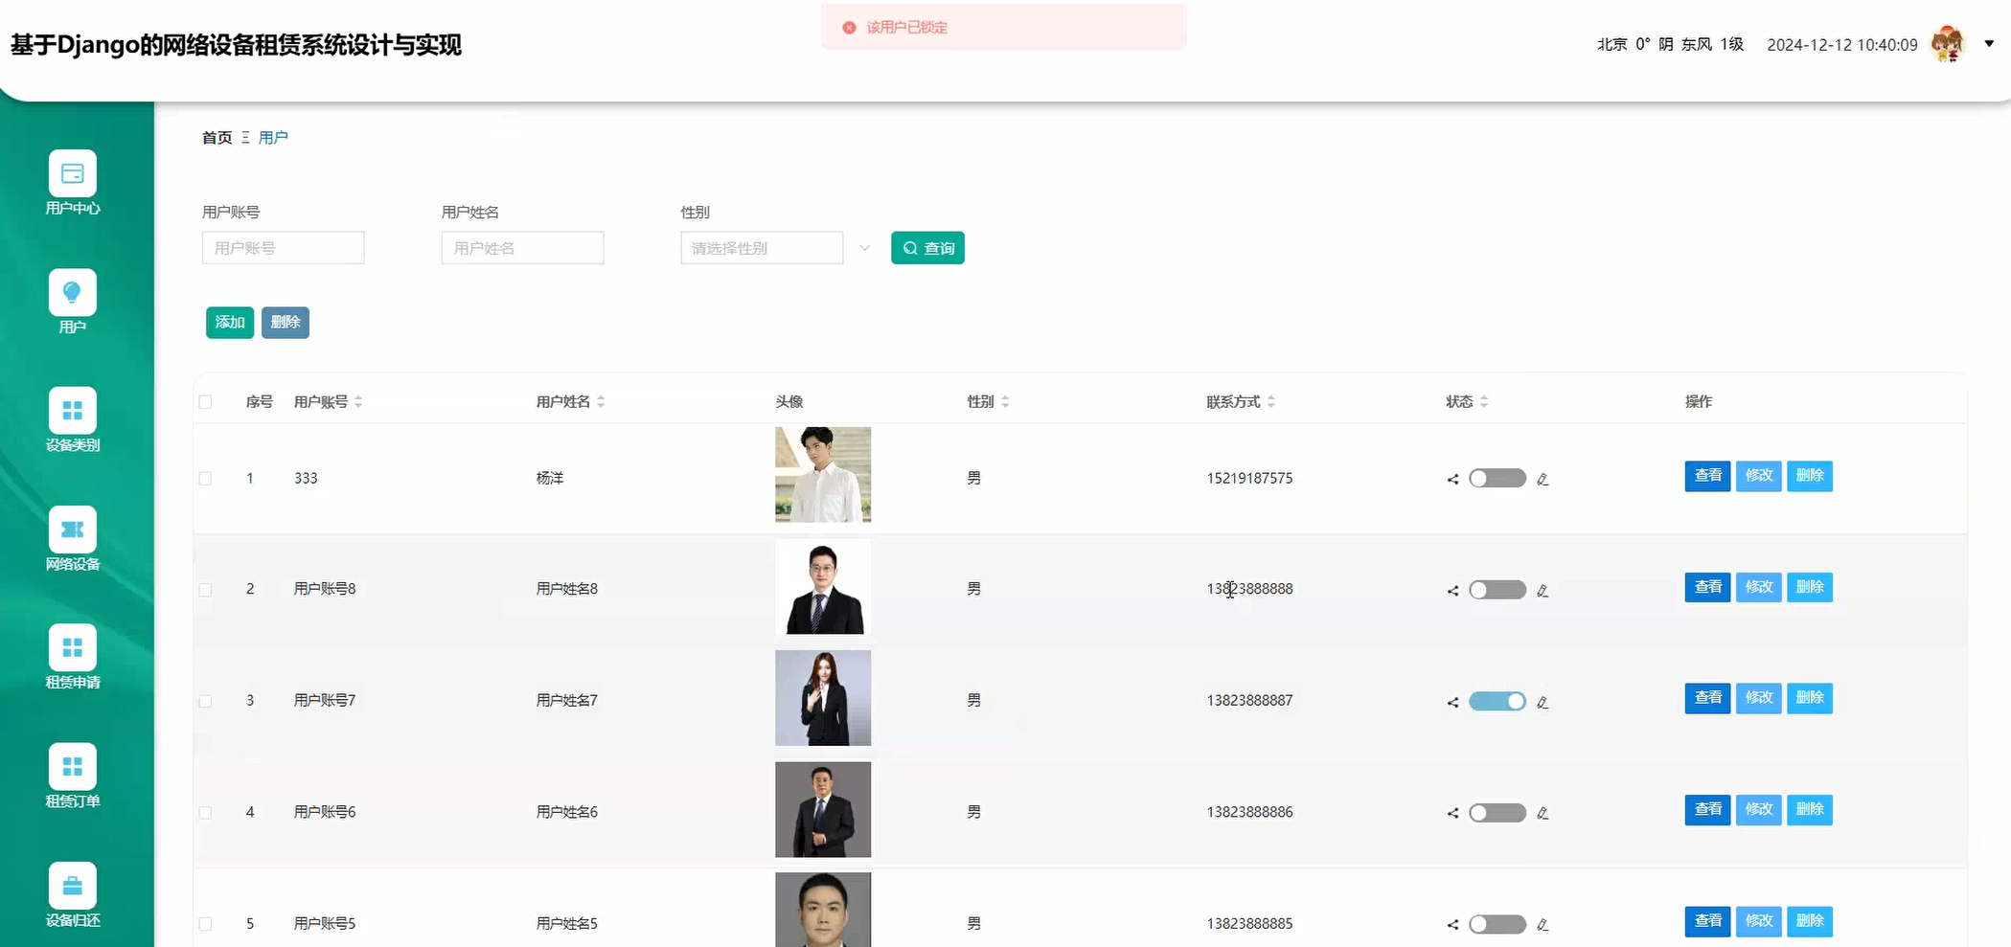2011x947 pixels.
Task: Click 删除 for 用户账号6
Action: point(1810,810)
